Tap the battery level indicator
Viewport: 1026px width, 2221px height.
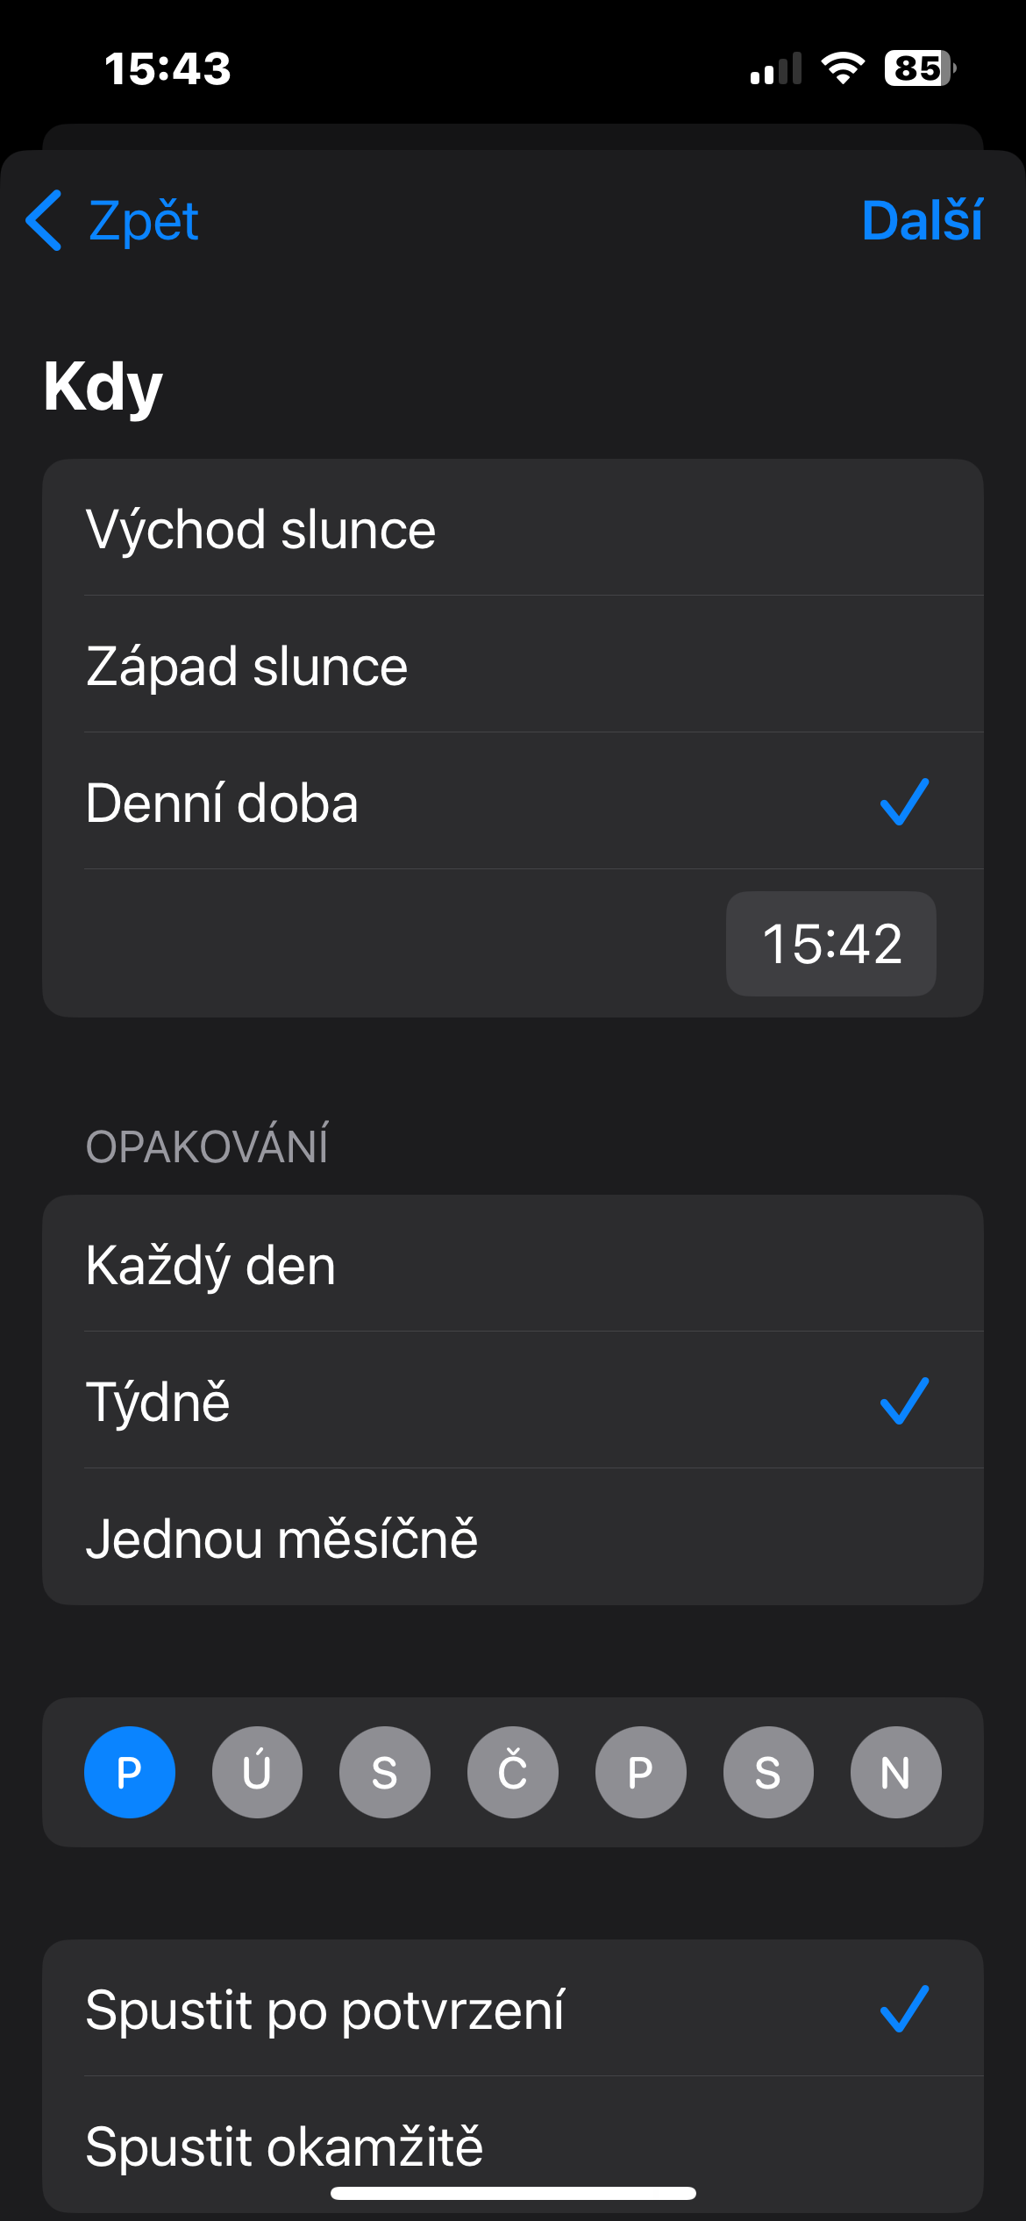[919, 68]
